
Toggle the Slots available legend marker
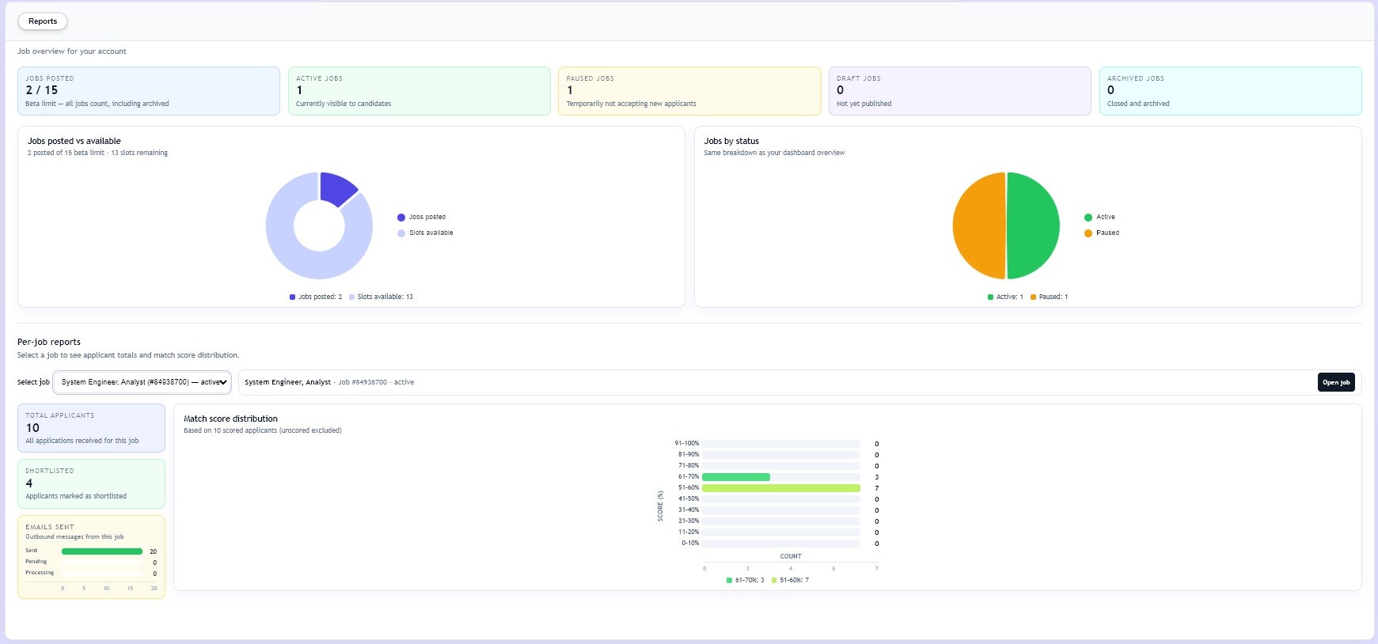point(401,233)
